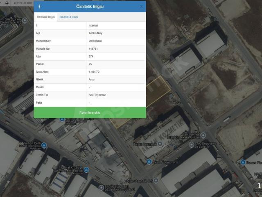Click the coordinates readout at top left

[x=23, y=3]
